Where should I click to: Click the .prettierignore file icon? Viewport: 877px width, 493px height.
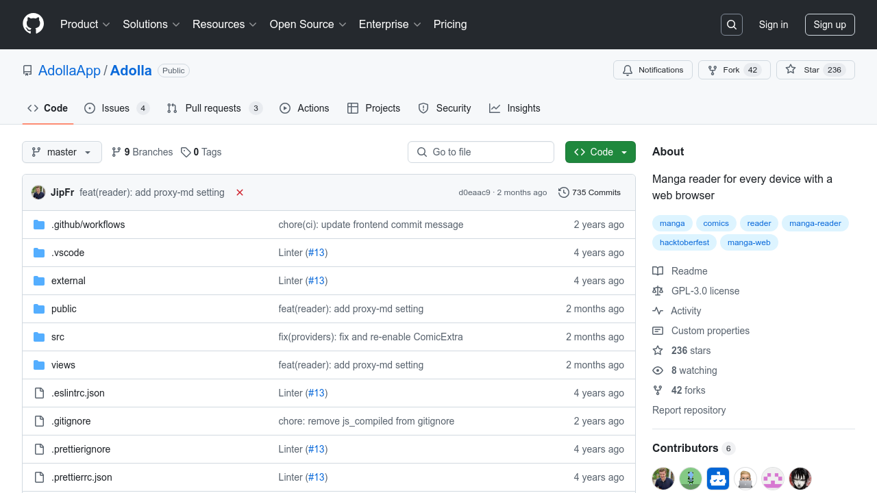tap(39, 449)
